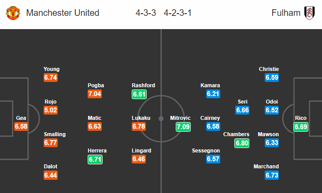
Task: Open Sessegnon player name
Action: click(x=206, y=151)
